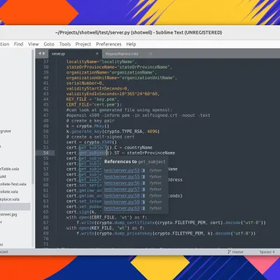This screenshot has width=280, height=280.
Task: Click crypto.TYPE_RSA on line 50
Action: click(123, 132)
